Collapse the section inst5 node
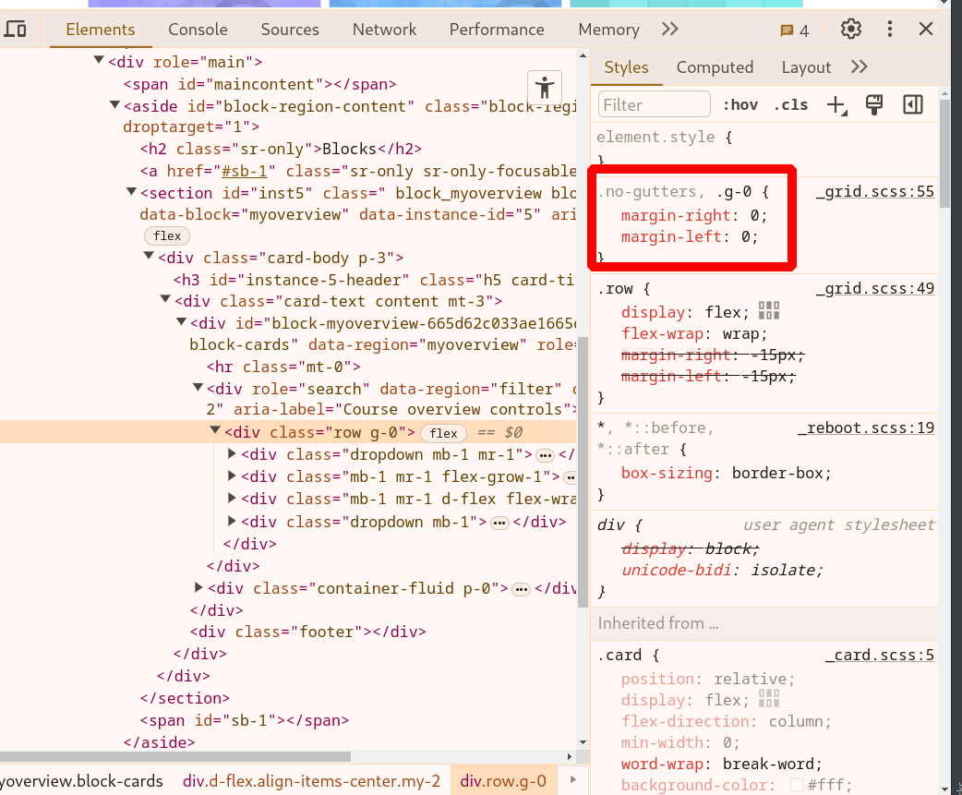962x795 pixels. coord(131,192)
